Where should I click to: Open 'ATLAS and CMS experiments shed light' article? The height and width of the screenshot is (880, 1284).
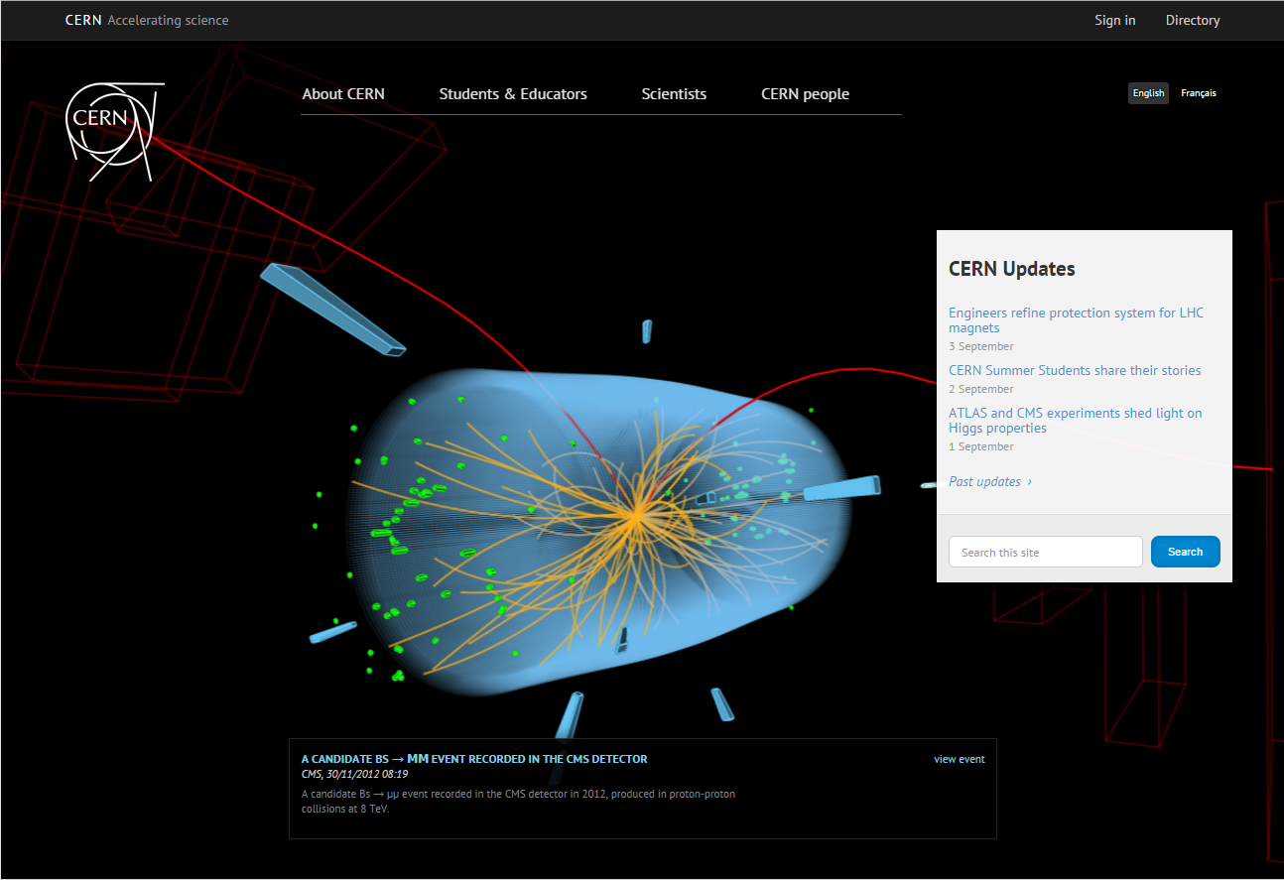1075,421
